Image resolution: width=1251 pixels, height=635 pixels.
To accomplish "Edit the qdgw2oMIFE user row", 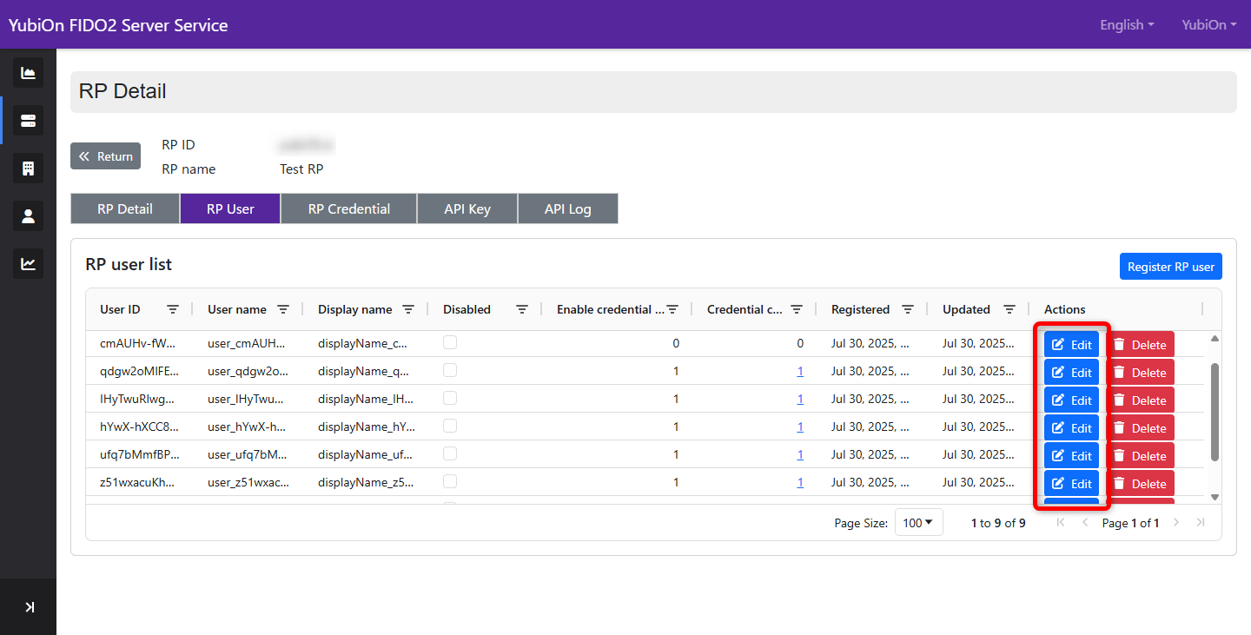I will 1071,372.
